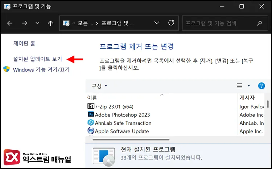Open the 제어판 홈 link
Viewport: 272px width, 169px height.
pos(24,43)
